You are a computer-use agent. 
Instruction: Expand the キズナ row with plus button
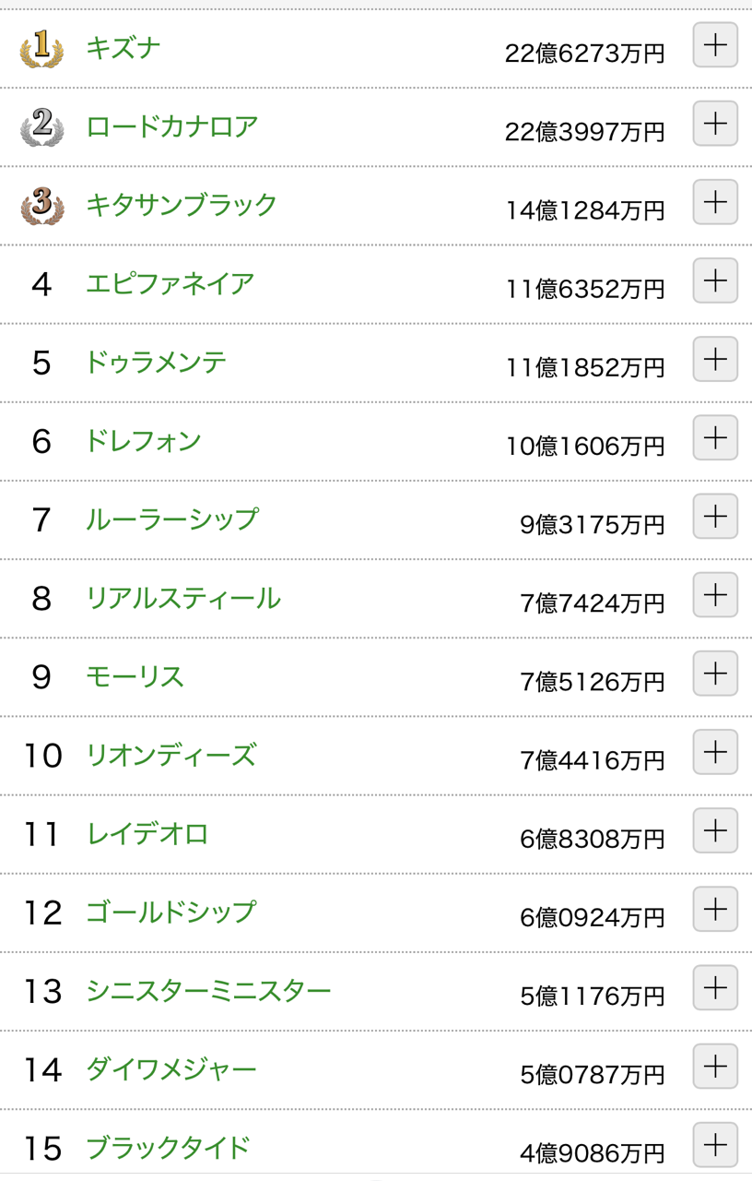pos(715,45)
